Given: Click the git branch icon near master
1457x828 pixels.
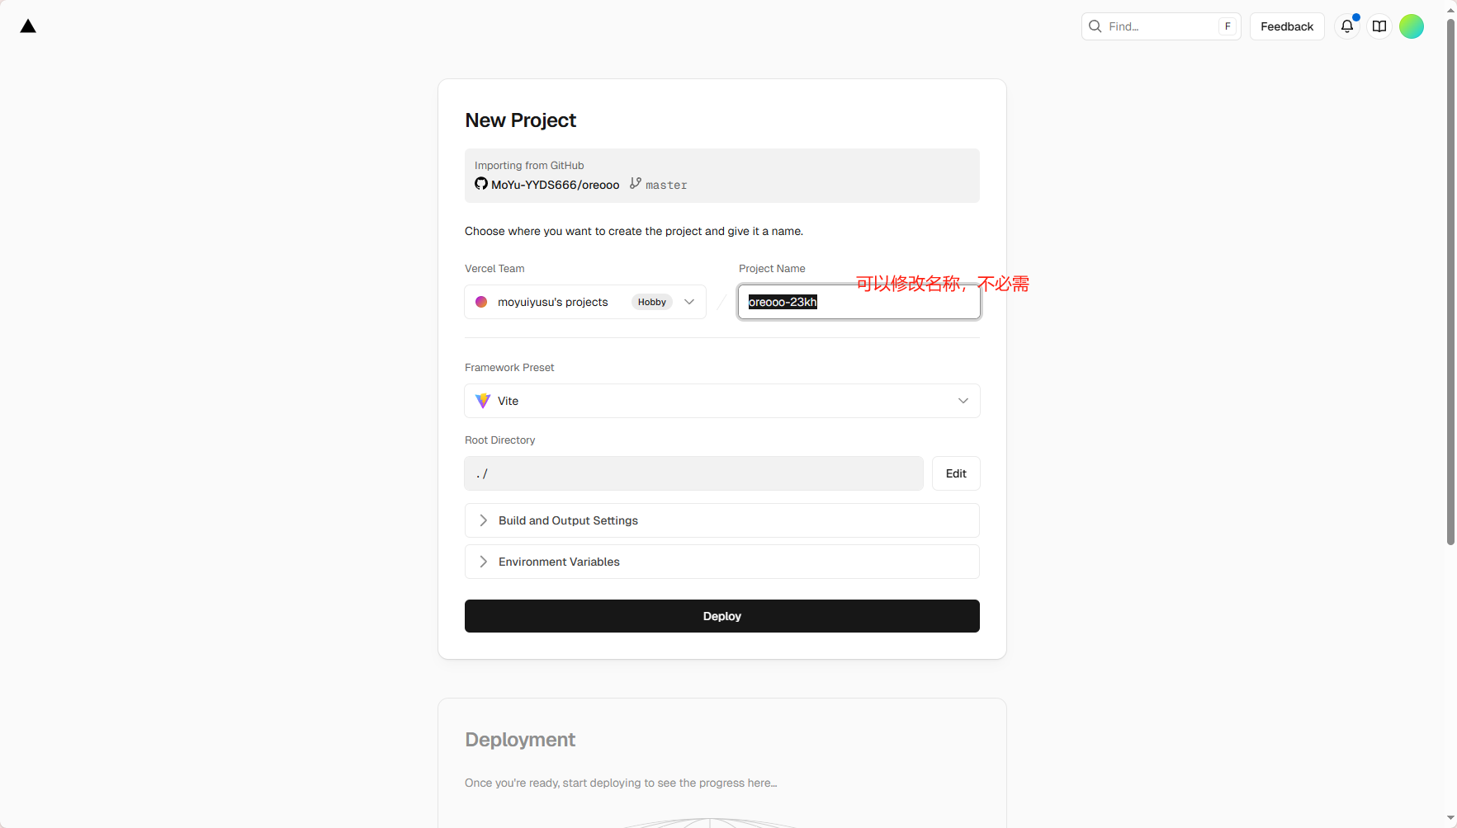Looking at the screenshot, I should (x=635, y=183).
